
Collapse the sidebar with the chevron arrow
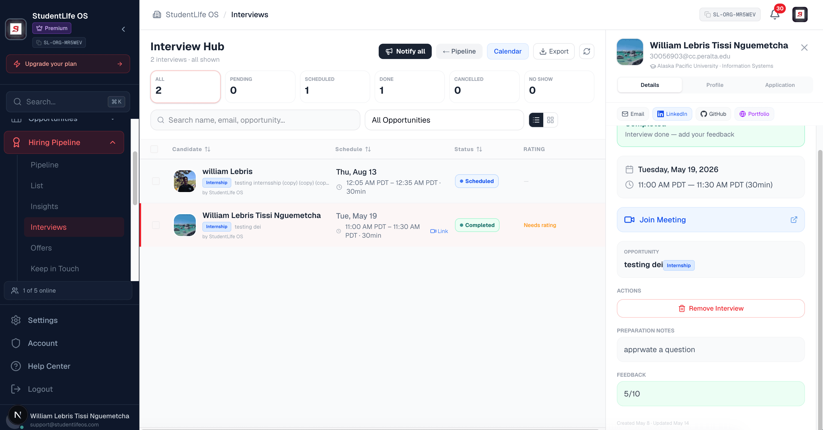[123, 30]
